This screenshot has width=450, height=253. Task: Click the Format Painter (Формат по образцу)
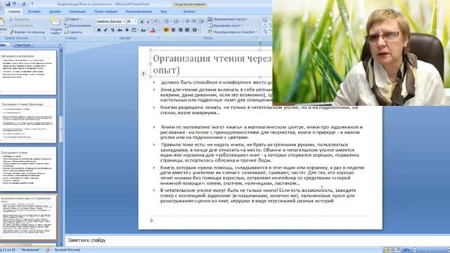[x=27, y=32]
